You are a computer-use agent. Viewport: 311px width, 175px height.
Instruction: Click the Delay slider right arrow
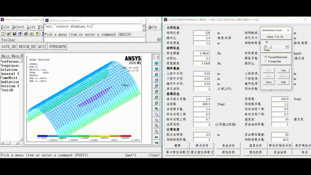pos(287,47)
